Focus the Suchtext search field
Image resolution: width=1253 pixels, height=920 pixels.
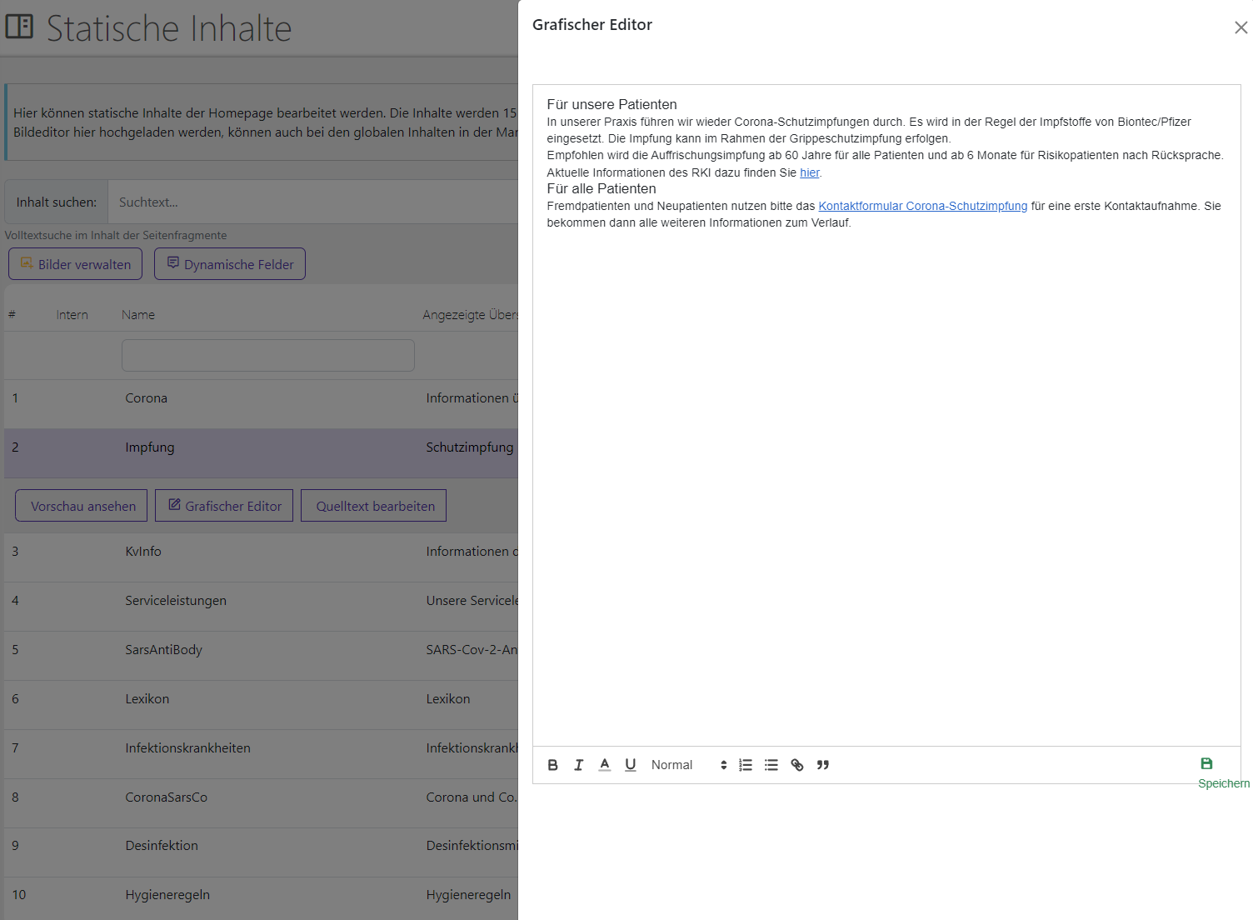(312, 202)
